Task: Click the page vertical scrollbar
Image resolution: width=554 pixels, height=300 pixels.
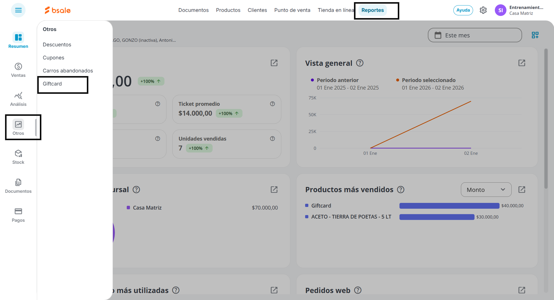Action: coord(546,119)
